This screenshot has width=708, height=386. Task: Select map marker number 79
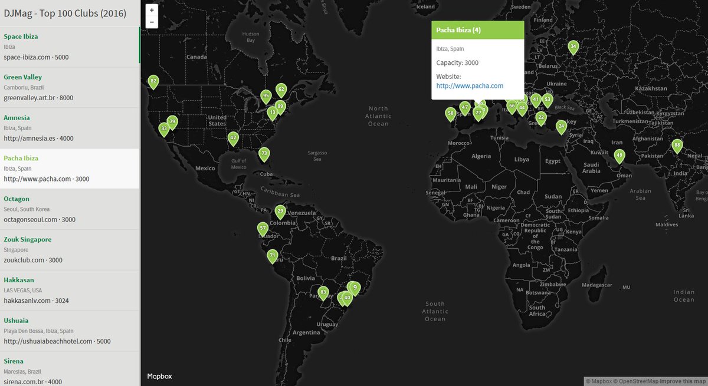[172, 122]
